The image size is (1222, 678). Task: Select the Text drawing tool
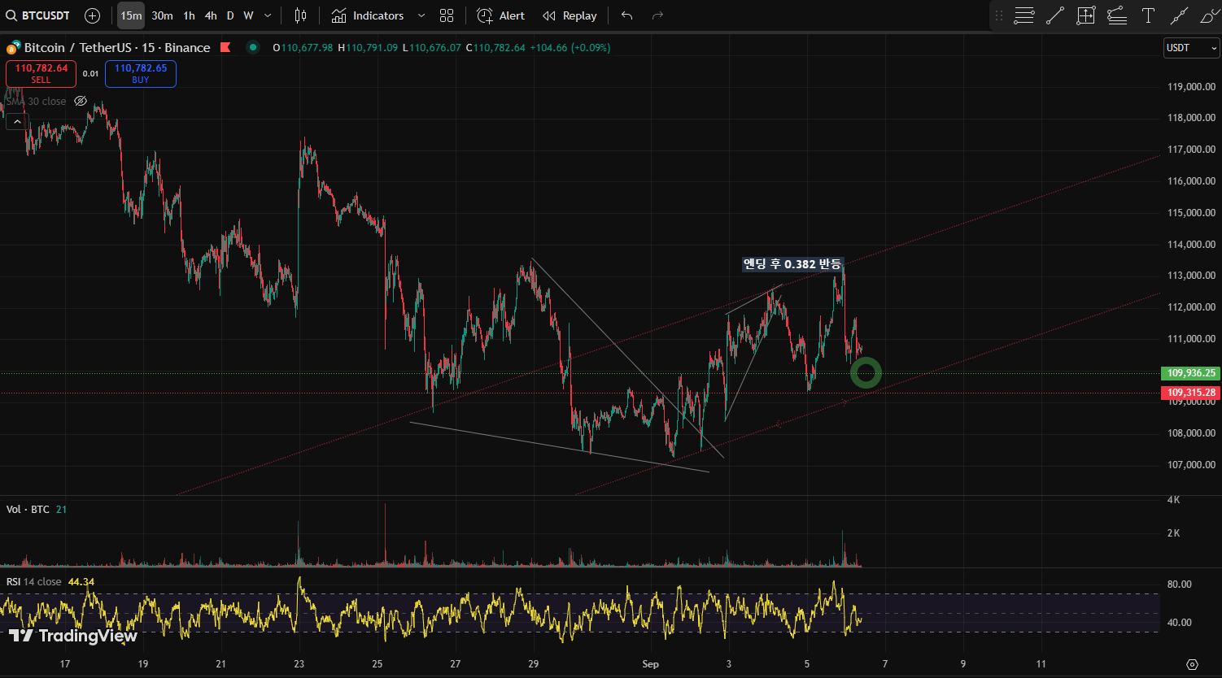[x=1148, y=15]
